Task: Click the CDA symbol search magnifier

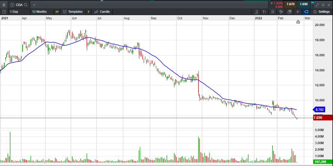Action: 25,5
